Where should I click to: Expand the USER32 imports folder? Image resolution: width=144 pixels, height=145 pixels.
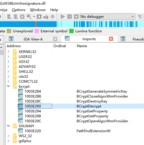click(x=8, y=56)
